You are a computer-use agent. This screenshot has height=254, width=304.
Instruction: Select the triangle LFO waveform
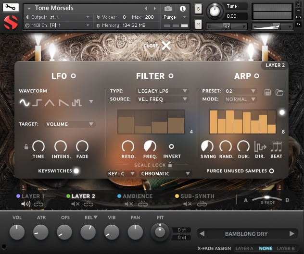tap(51, 102)
